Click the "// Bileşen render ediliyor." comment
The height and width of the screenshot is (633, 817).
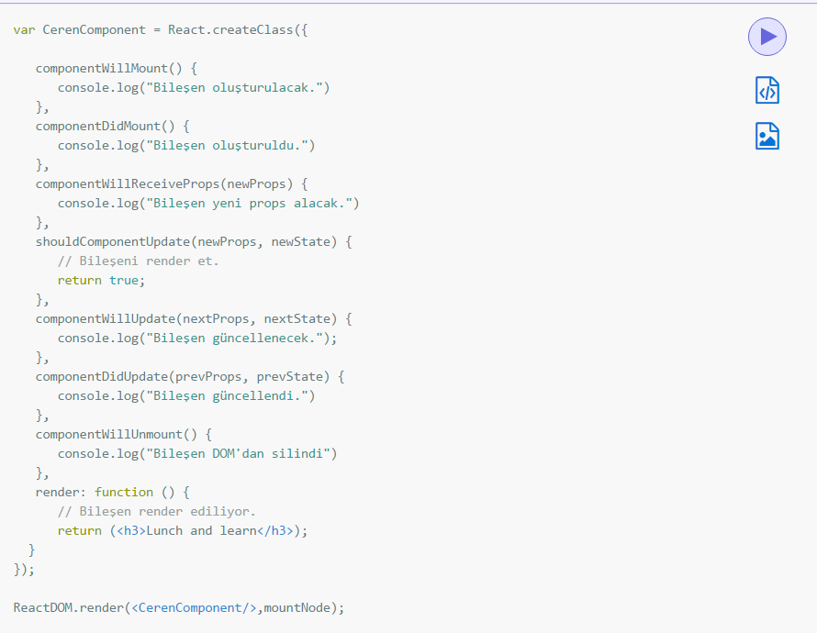(x=156, y=512)
